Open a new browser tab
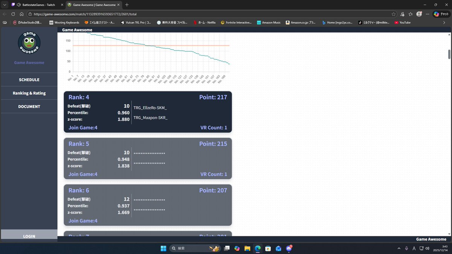This screenshot has width=452, height=254. pyautogui.click(x=127, y=5)
